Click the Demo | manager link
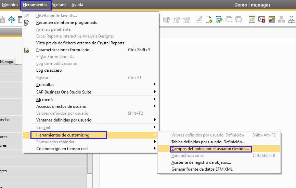296x188 pixels. [252, 5]
